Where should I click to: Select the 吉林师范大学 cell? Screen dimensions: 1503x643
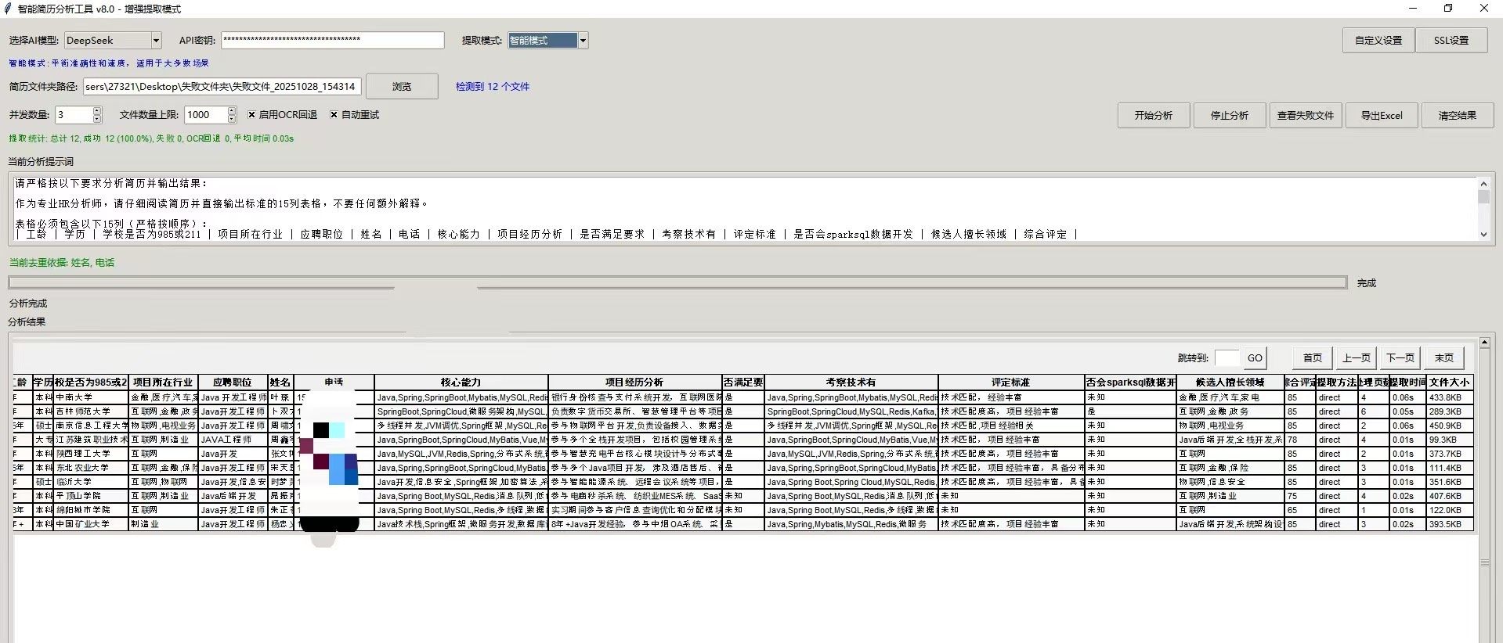click(90, 411)
